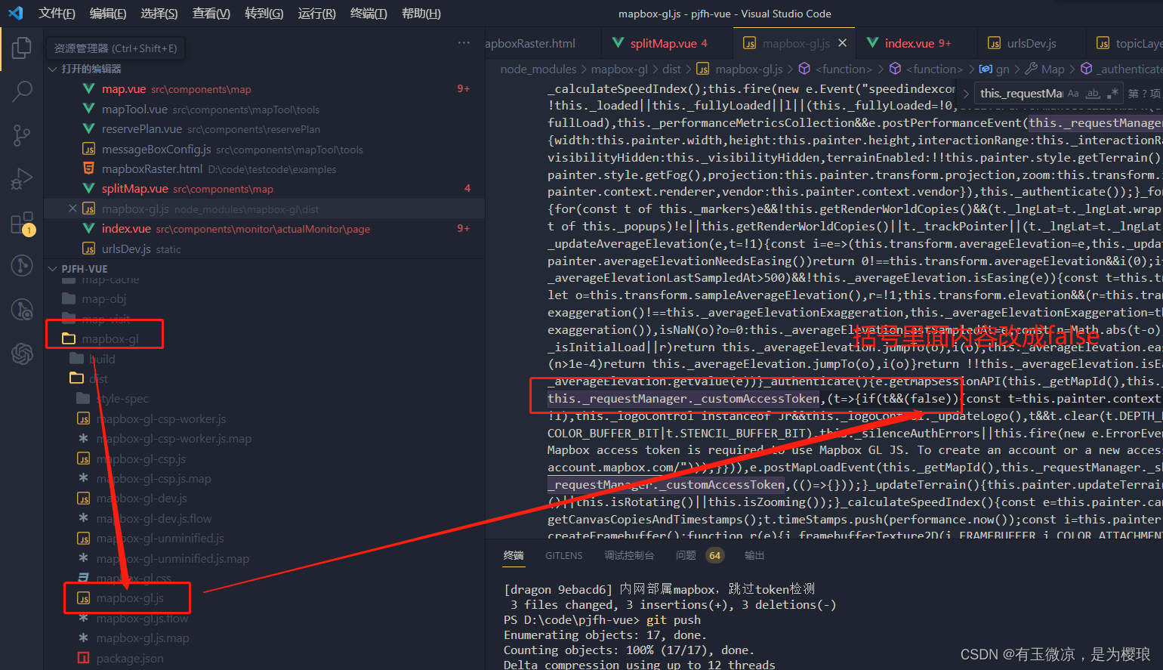1163x670 pixels.
Task: Open reservePlan.vue from open editors
Action: point(264,129)
